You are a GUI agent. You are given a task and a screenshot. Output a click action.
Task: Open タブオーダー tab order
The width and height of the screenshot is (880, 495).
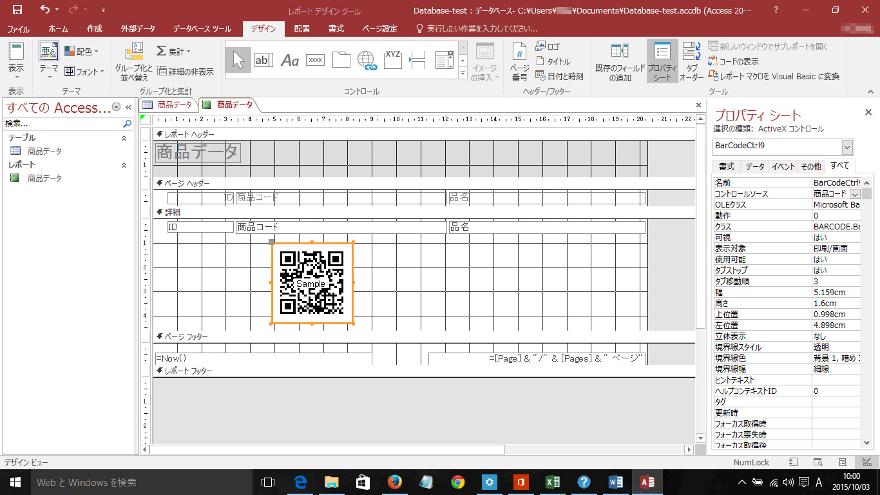tap(691, 62)
